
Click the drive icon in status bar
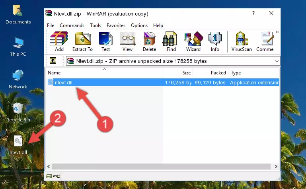coord(49,176)
